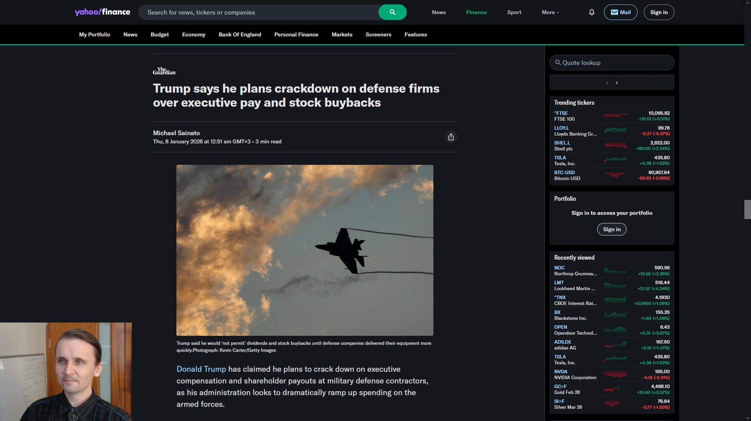751x421 pixels.
Task: Click the photo caption by Kevin Carter
Action: 304,347
